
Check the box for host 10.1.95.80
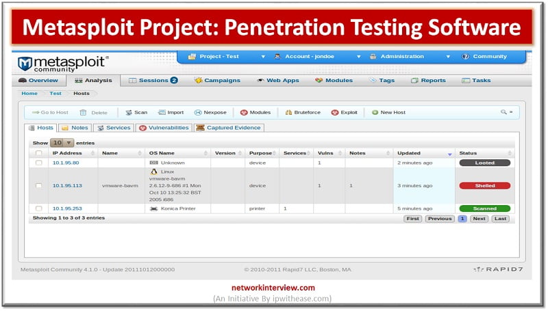39,163
